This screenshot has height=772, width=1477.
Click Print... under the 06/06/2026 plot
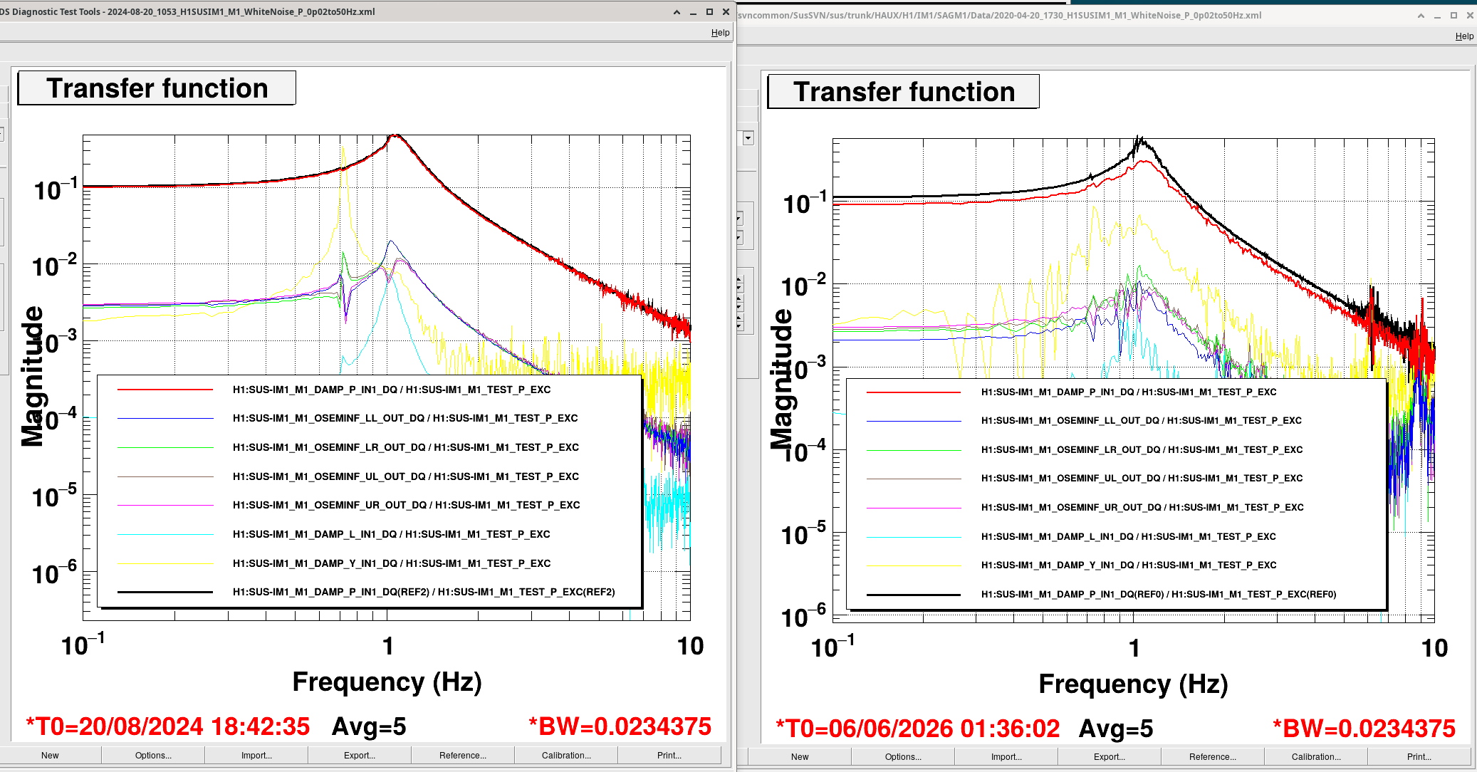[1419, 757]
